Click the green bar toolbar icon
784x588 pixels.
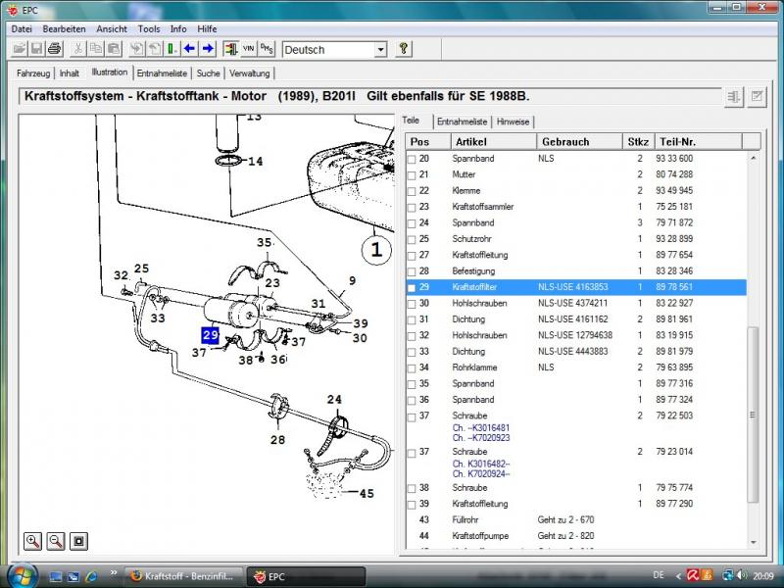(x=171, y=49)
